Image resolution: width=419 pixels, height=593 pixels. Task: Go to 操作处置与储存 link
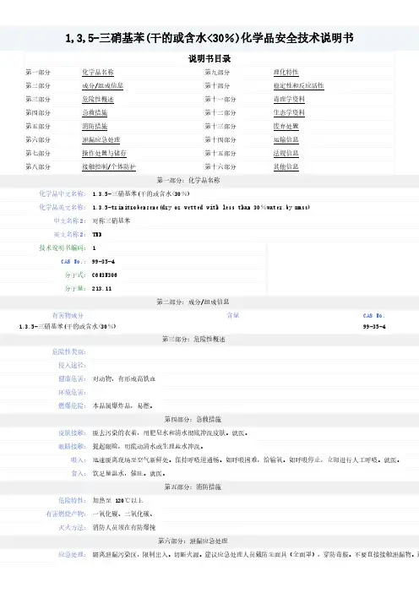[104, 153]
